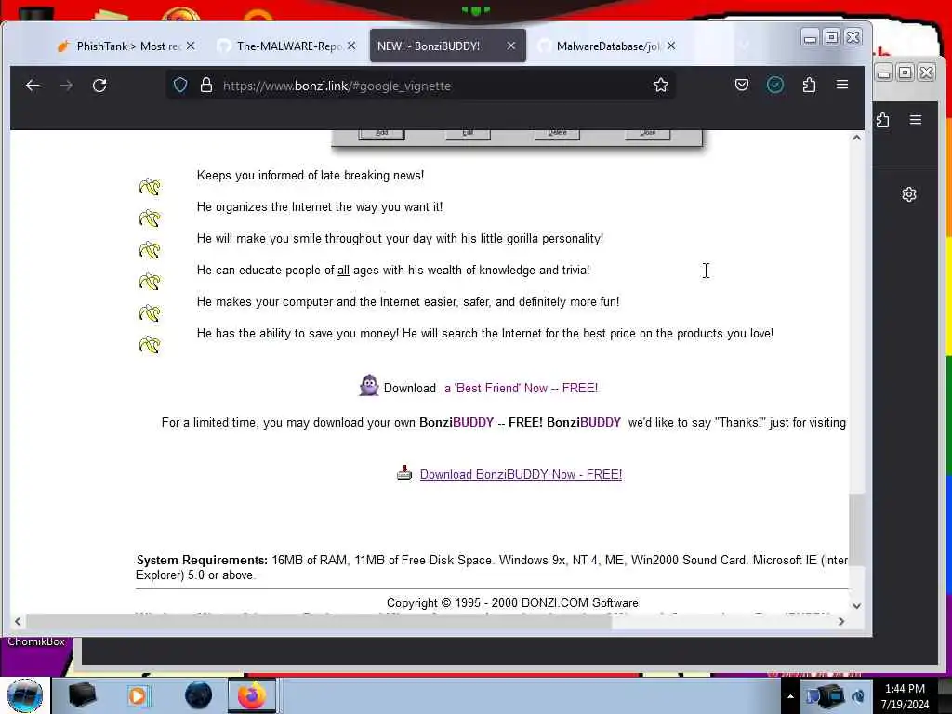
Task: Click banana bullet beside organizes the Internet
Action: point(150,218)
